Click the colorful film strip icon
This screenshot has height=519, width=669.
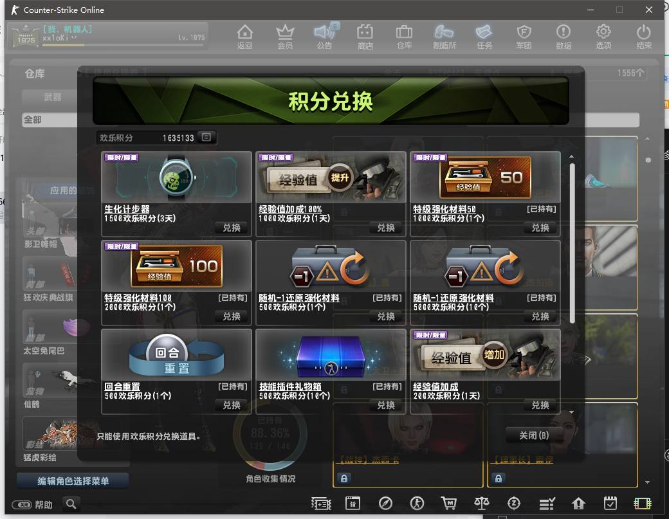tap(642, 504)
